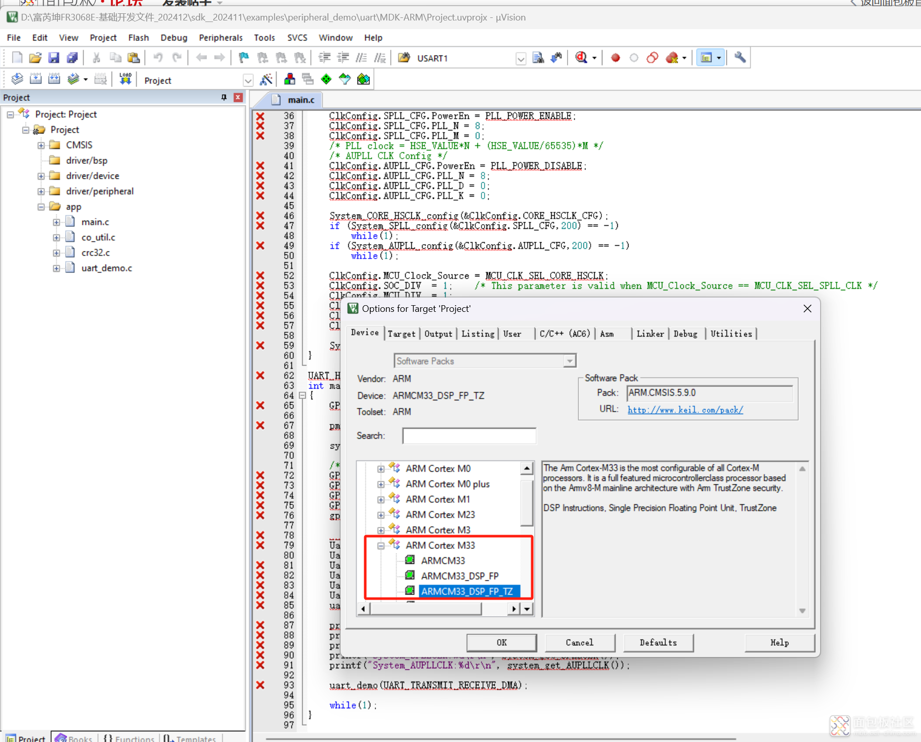
Task: Click the Save All icon
Action: coord(72,58)
